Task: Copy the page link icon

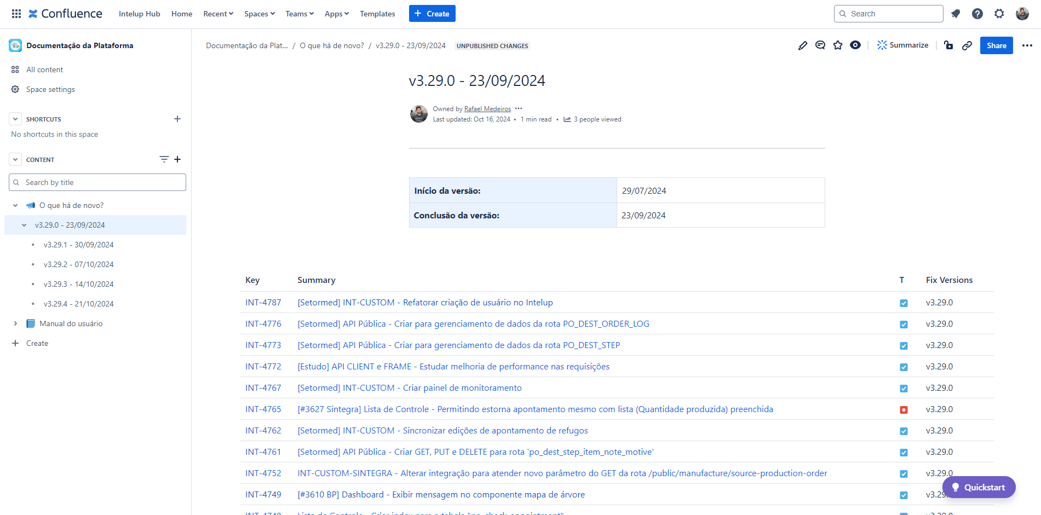Action: coord(967,45)
